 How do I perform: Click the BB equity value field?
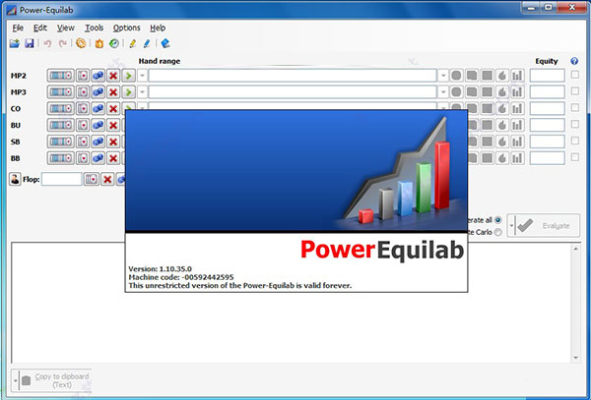pos(548,158)
